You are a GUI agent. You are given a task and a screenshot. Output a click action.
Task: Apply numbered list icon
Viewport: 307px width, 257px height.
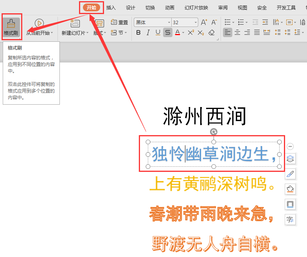[x=241, y=22]
